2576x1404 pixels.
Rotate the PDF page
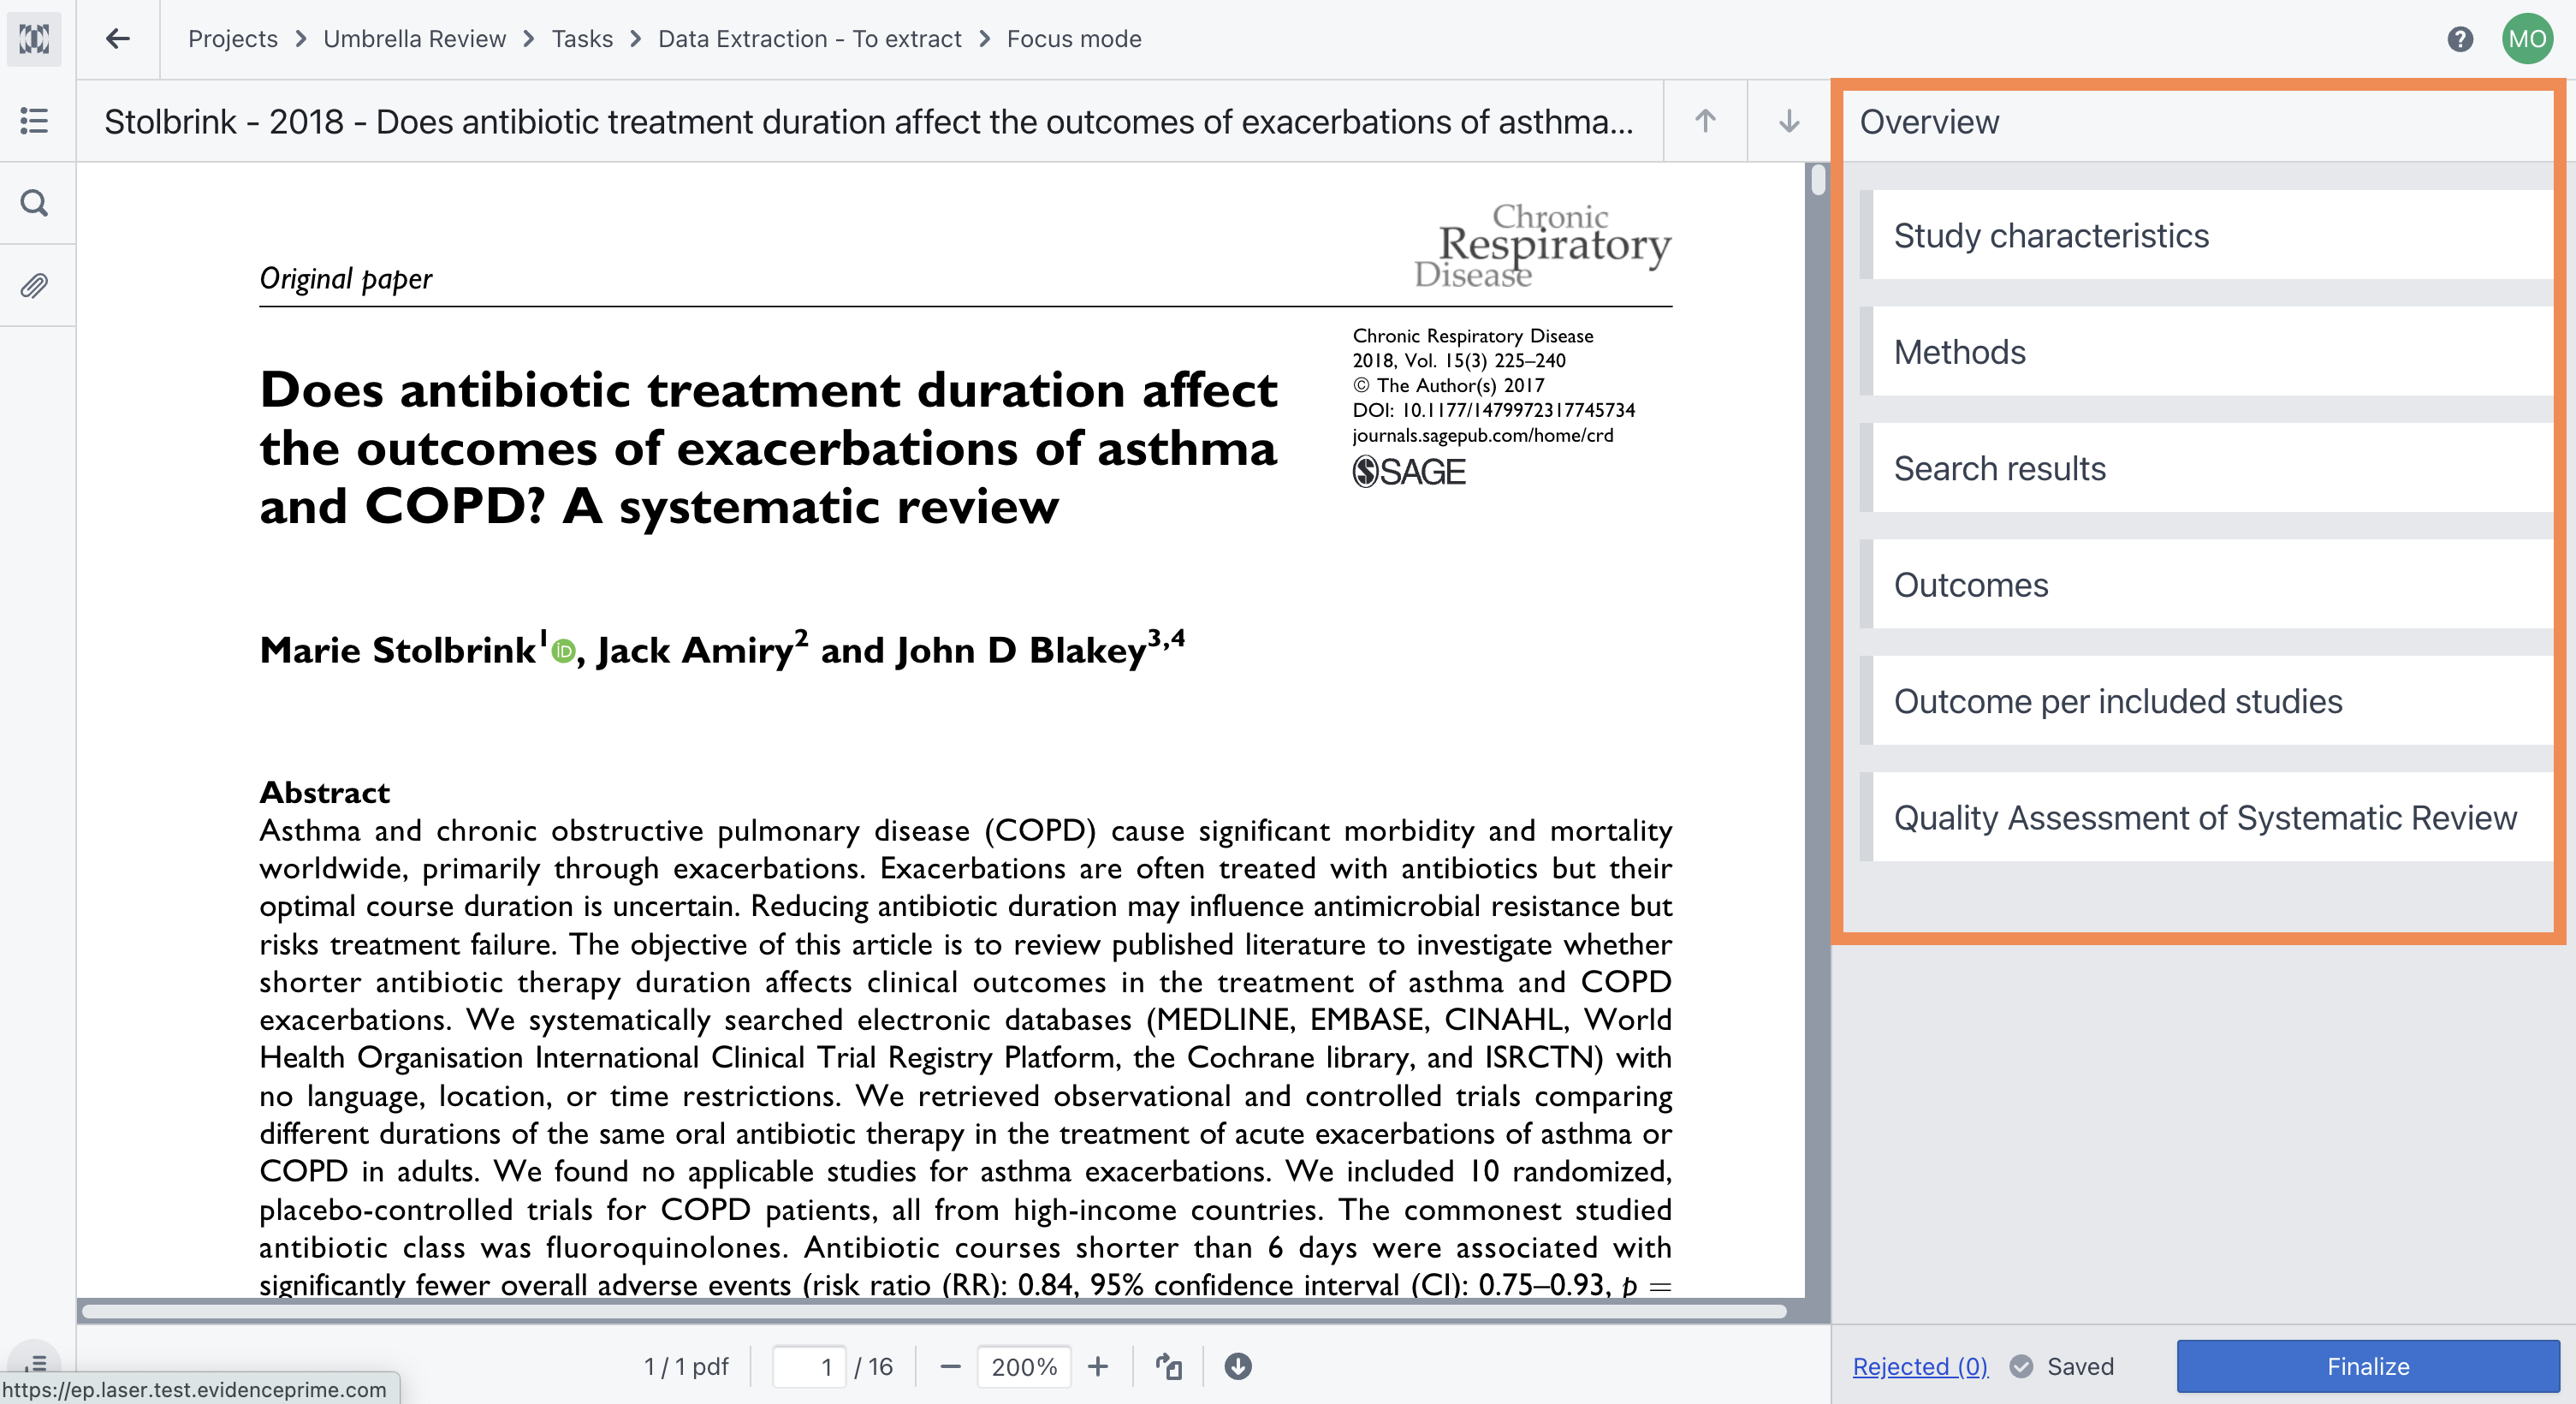(x=1168, y=1366)
